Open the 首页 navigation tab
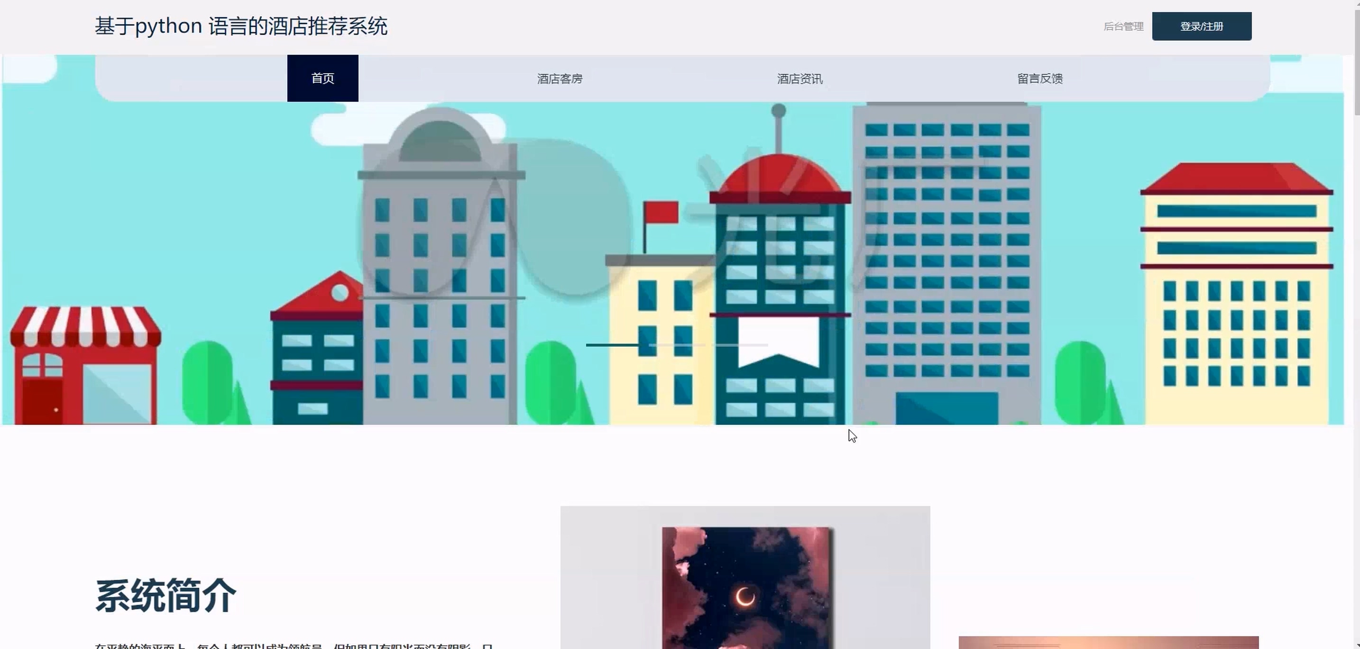 click(322, 78)
